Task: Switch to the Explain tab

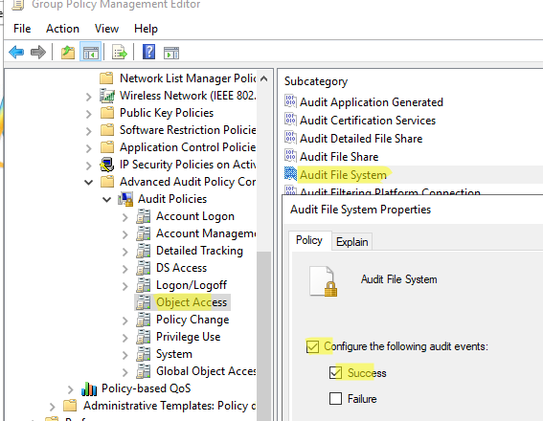Action: pos(351,242)
